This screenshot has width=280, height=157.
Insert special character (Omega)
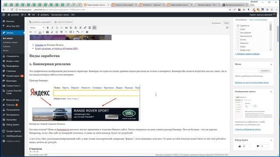(56, 32)
